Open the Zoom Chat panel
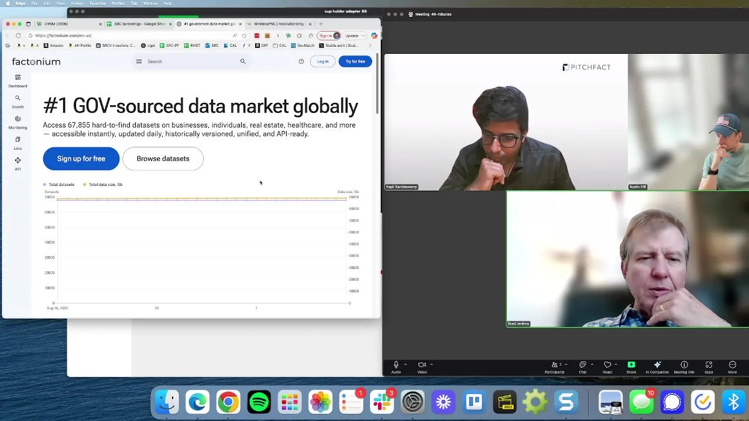The image size is (749, 421). pos(582,367)
